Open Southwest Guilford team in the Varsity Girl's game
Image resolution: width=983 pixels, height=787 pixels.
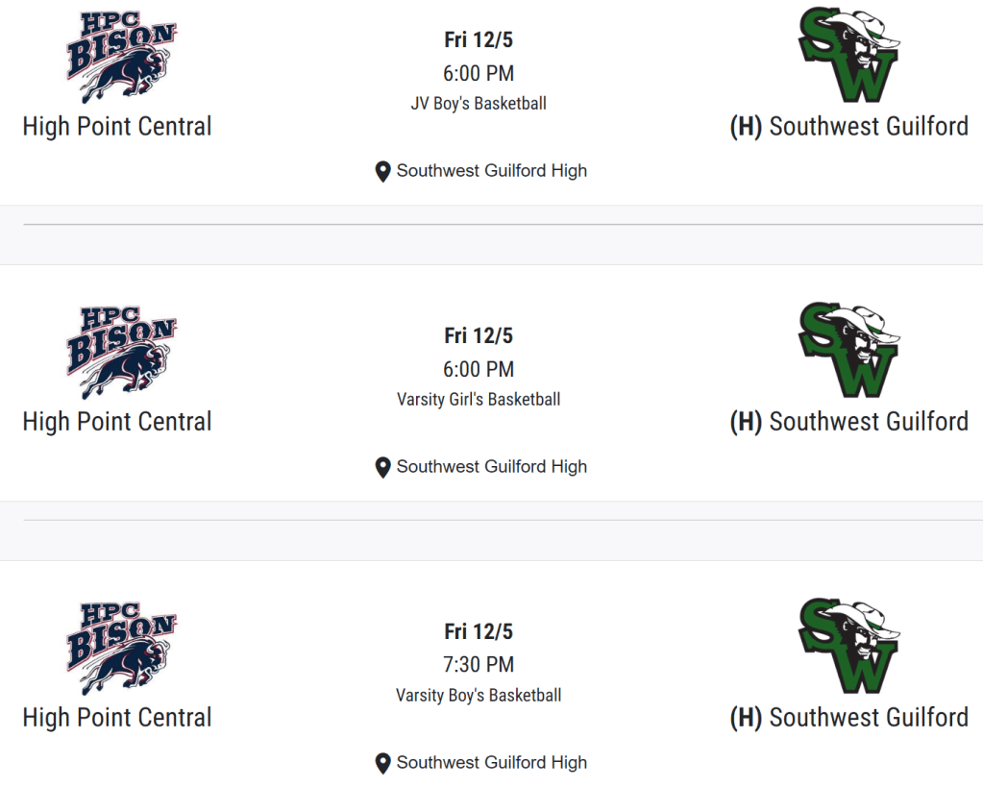(868, 422)
